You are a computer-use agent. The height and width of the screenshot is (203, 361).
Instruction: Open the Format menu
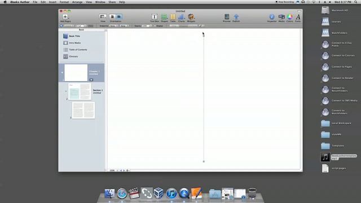coord(64,2)
